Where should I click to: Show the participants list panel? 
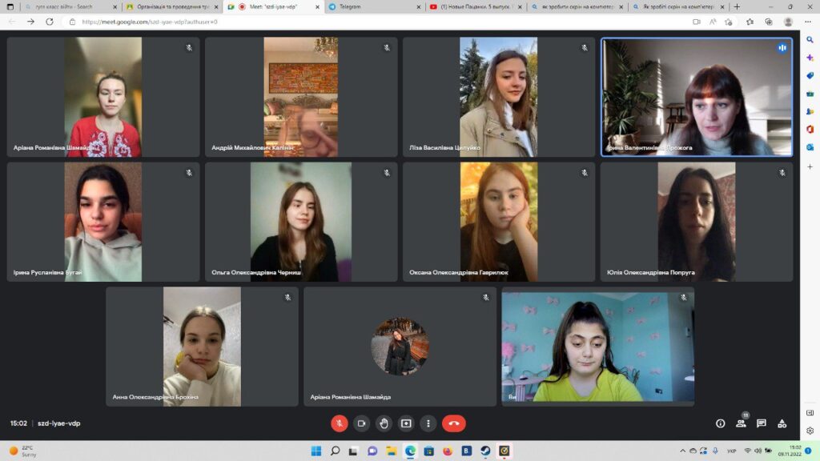[x=741, y=423]
